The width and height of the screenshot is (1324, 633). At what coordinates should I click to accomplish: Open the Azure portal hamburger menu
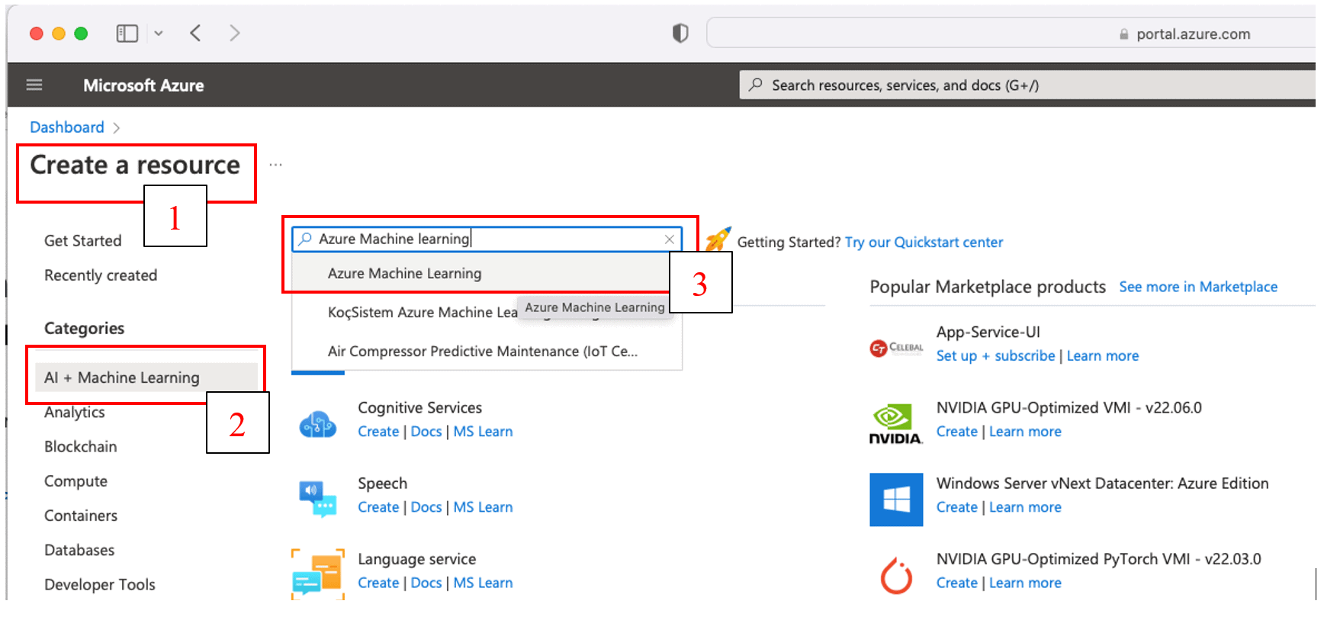34,85
